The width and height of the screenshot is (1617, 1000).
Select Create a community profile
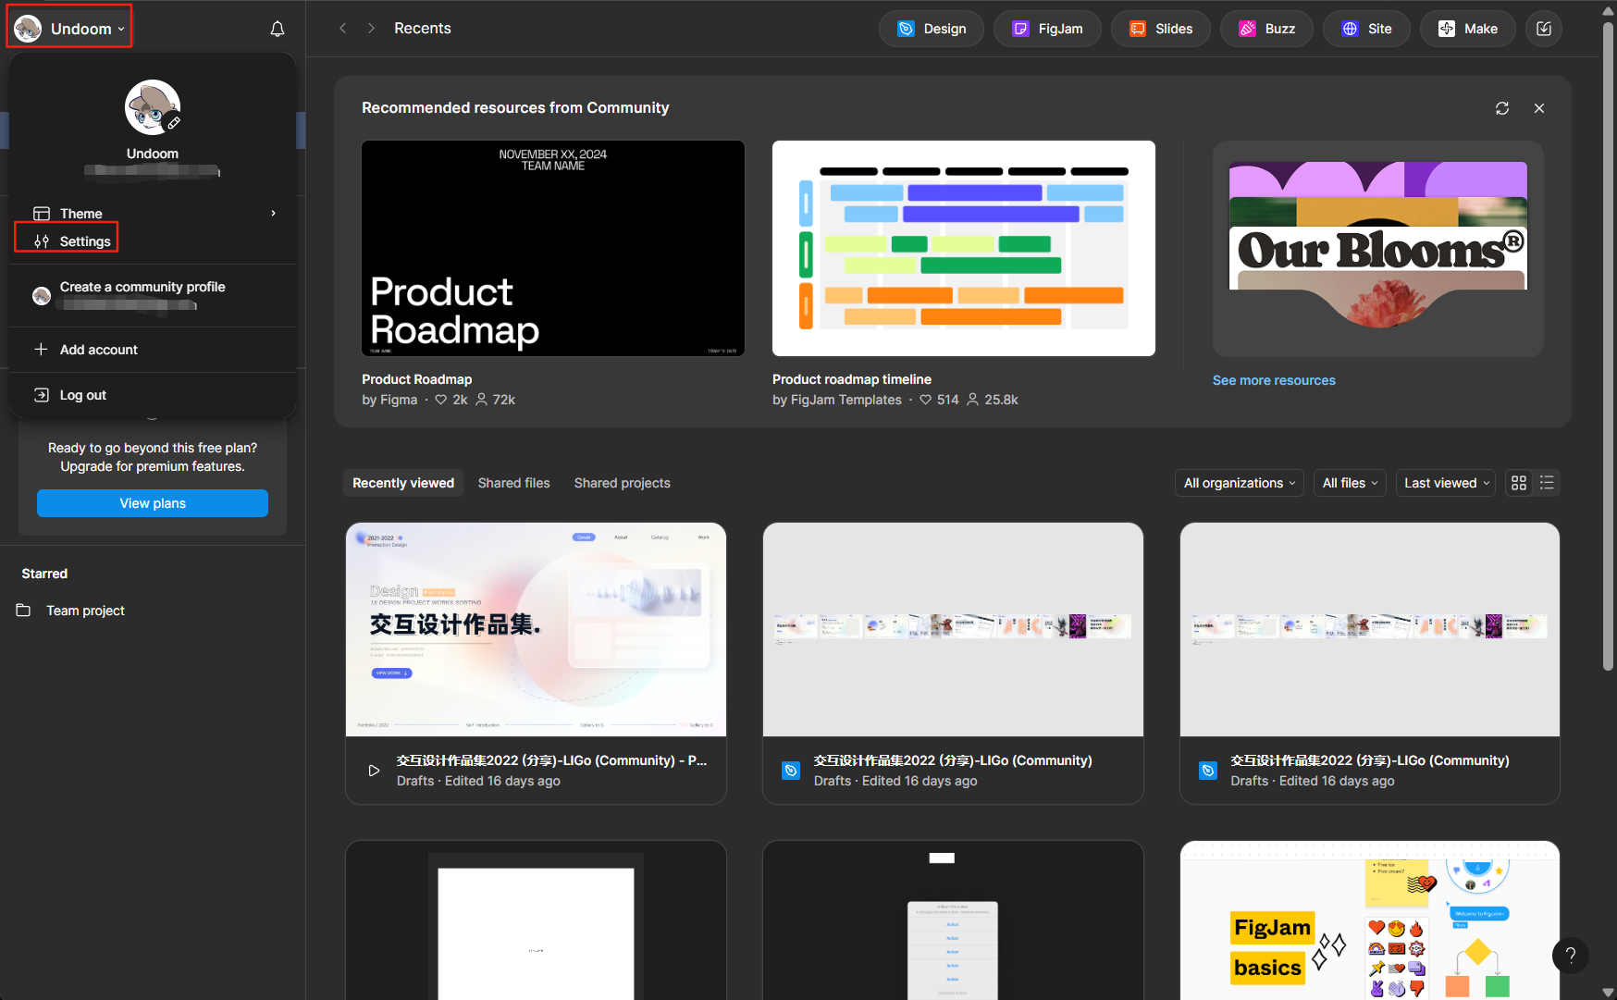(x=153, y=295)
